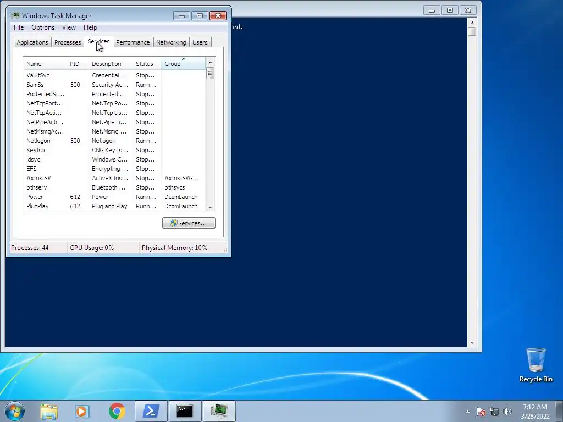This screenshot has width=563, height=422.
Task: Sort services by Name column
Action: point(45,64)
